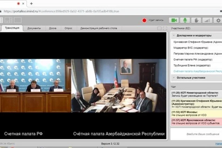
Task: Click the Участники (62) header
Action: pos(181,28)
